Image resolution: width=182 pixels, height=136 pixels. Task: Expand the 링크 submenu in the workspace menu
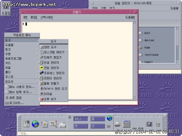point(22,49)
